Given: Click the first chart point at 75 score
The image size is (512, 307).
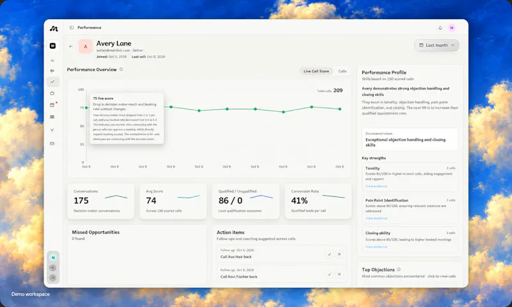Looking at the screenshot, I should click(86, 107).
